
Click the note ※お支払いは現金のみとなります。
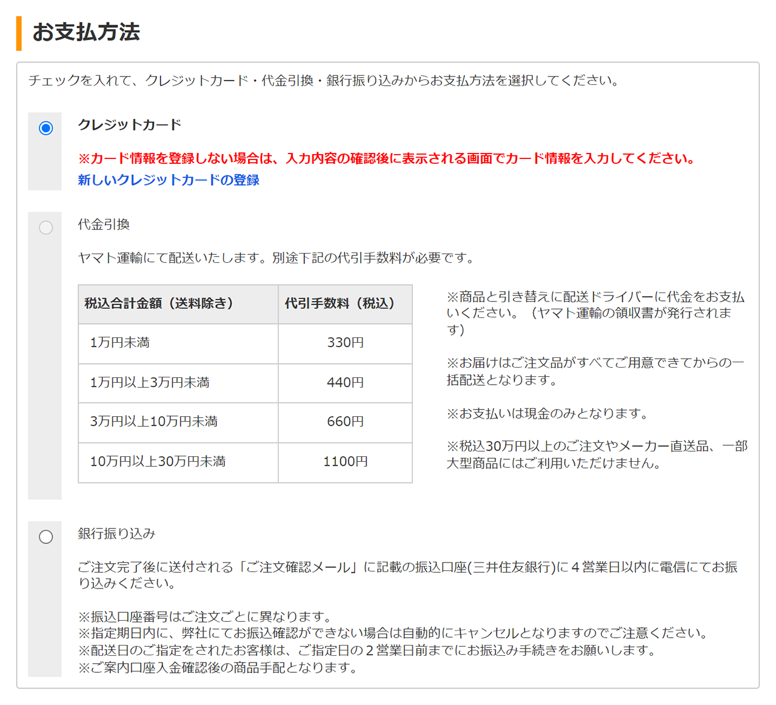point(549,414)
